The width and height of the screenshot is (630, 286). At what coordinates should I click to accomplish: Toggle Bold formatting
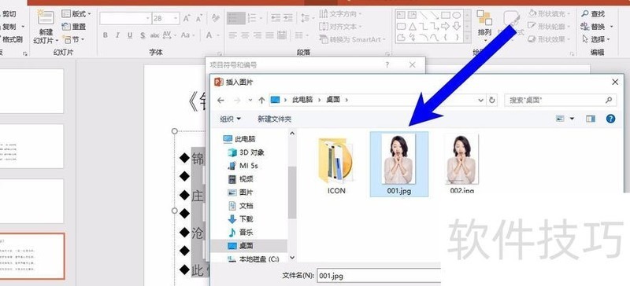(x=106, y=35)
